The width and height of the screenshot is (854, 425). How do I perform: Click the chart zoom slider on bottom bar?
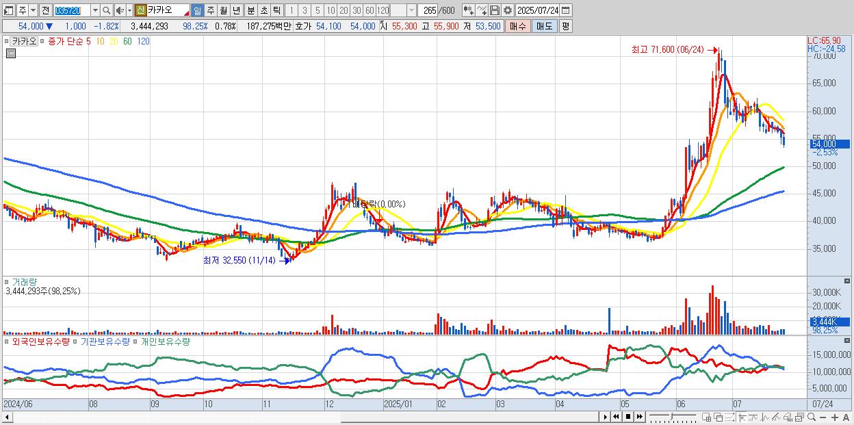pos(673,417)
